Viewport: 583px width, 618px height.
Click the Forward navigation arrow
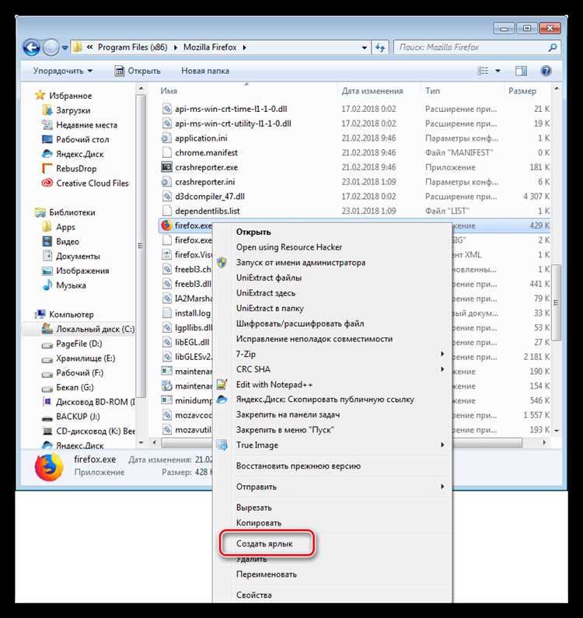click(x=51, y=47)
